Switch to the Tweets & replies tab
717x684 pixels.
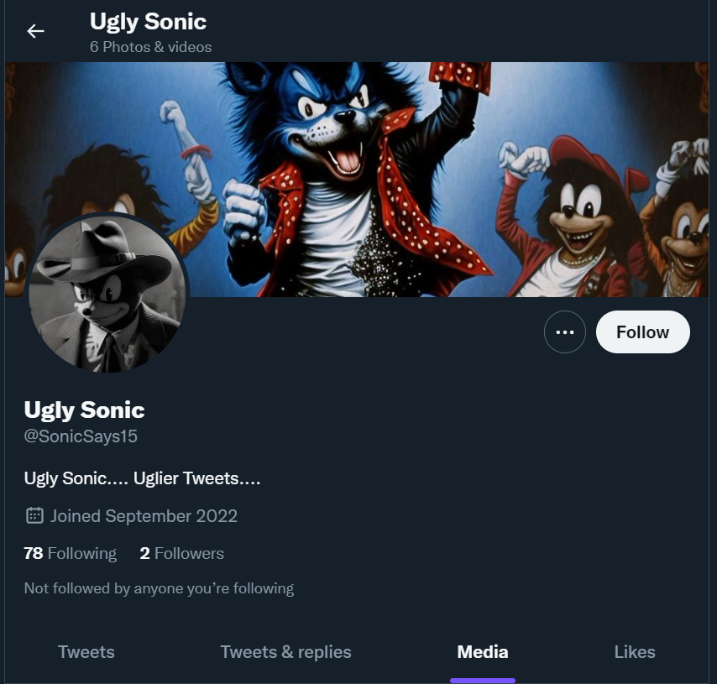pyautogui.click(x=285, y=652)
